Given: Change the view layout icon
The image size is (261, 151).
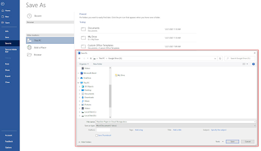Looking at the screenshot, I should pyautogui.click(x=244, y=64).
